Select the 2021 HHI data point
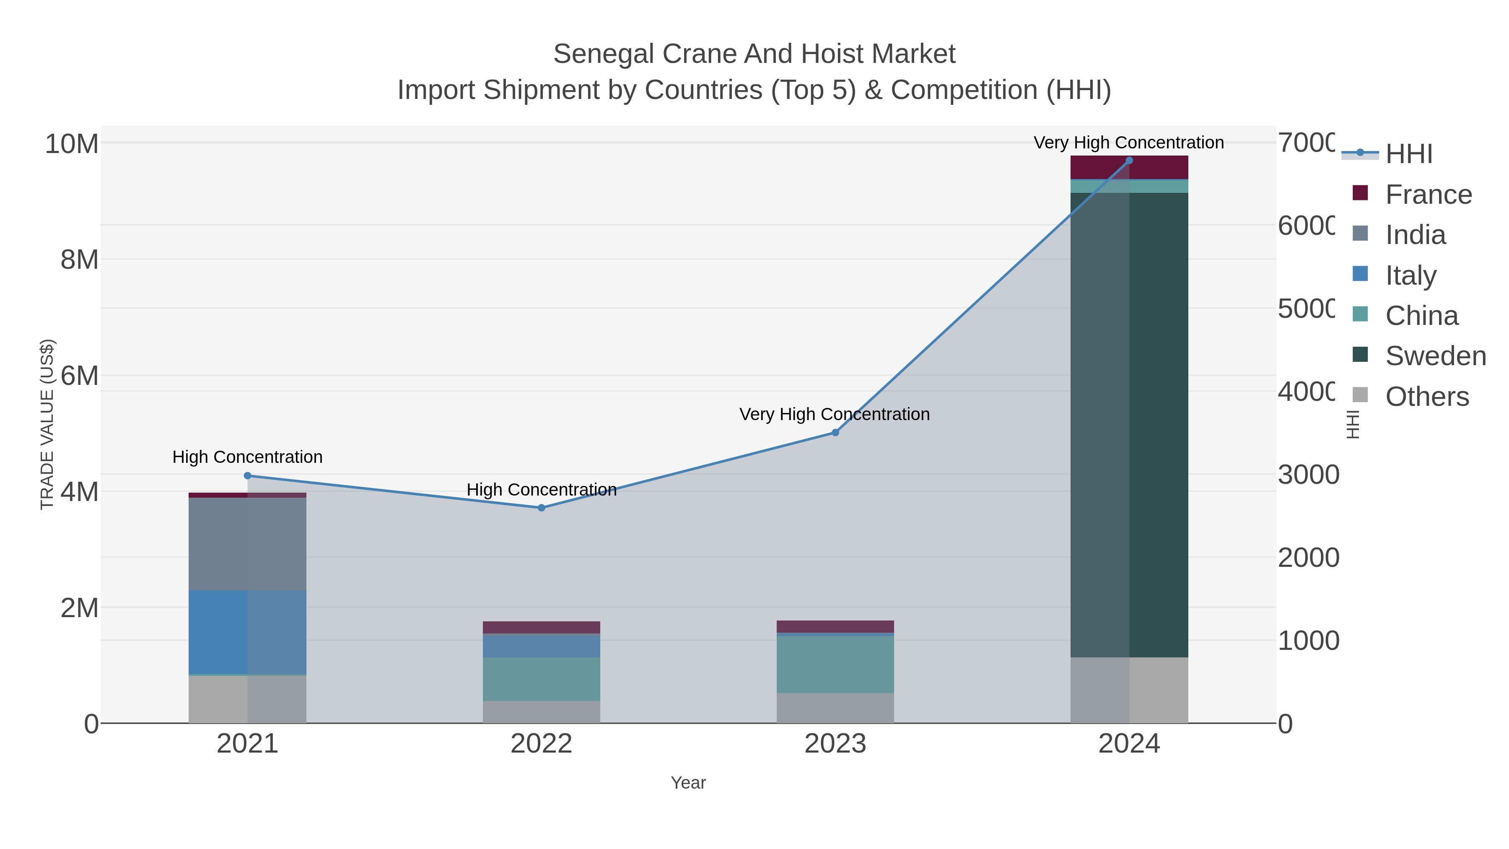 coord(247,476)
